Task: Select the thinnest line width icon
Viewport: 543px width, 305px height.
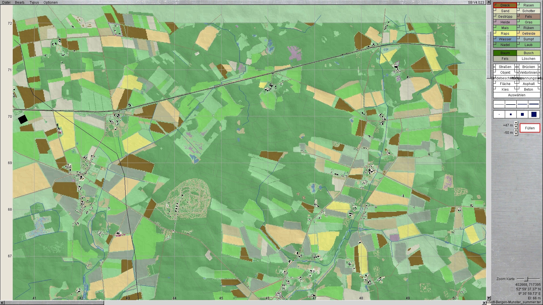Action: tap(499, 104)
